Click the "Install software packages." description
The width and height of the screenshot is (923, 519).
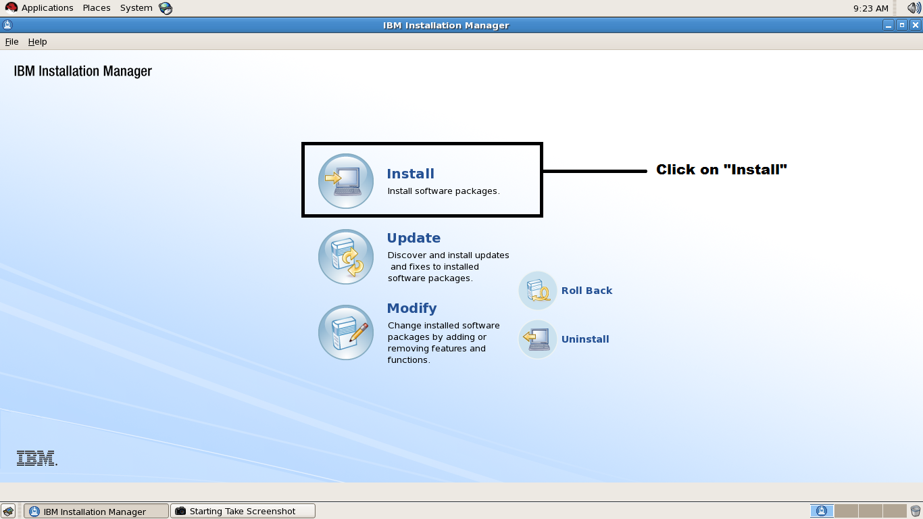(x=443, y=191)
